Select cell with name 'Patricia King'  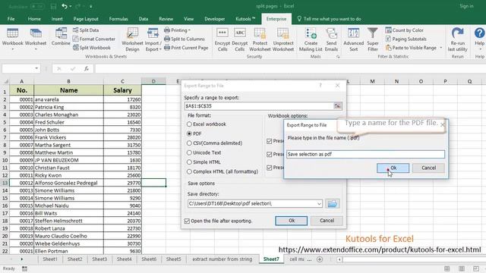click(68, 107)
